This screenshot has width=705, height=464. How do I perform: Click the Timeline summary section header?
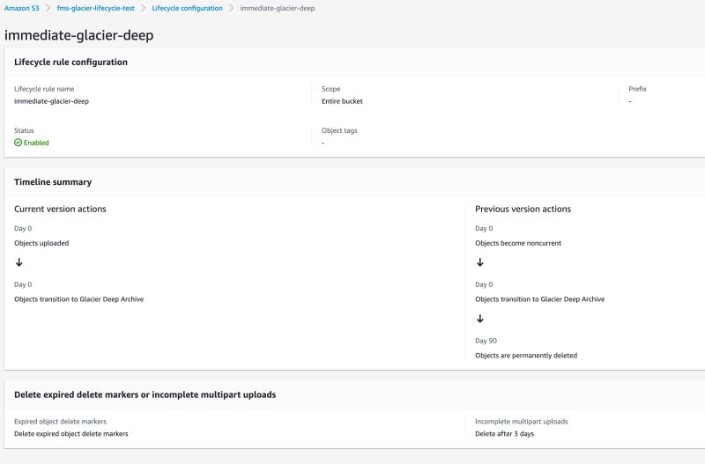[x=53, y=182]
